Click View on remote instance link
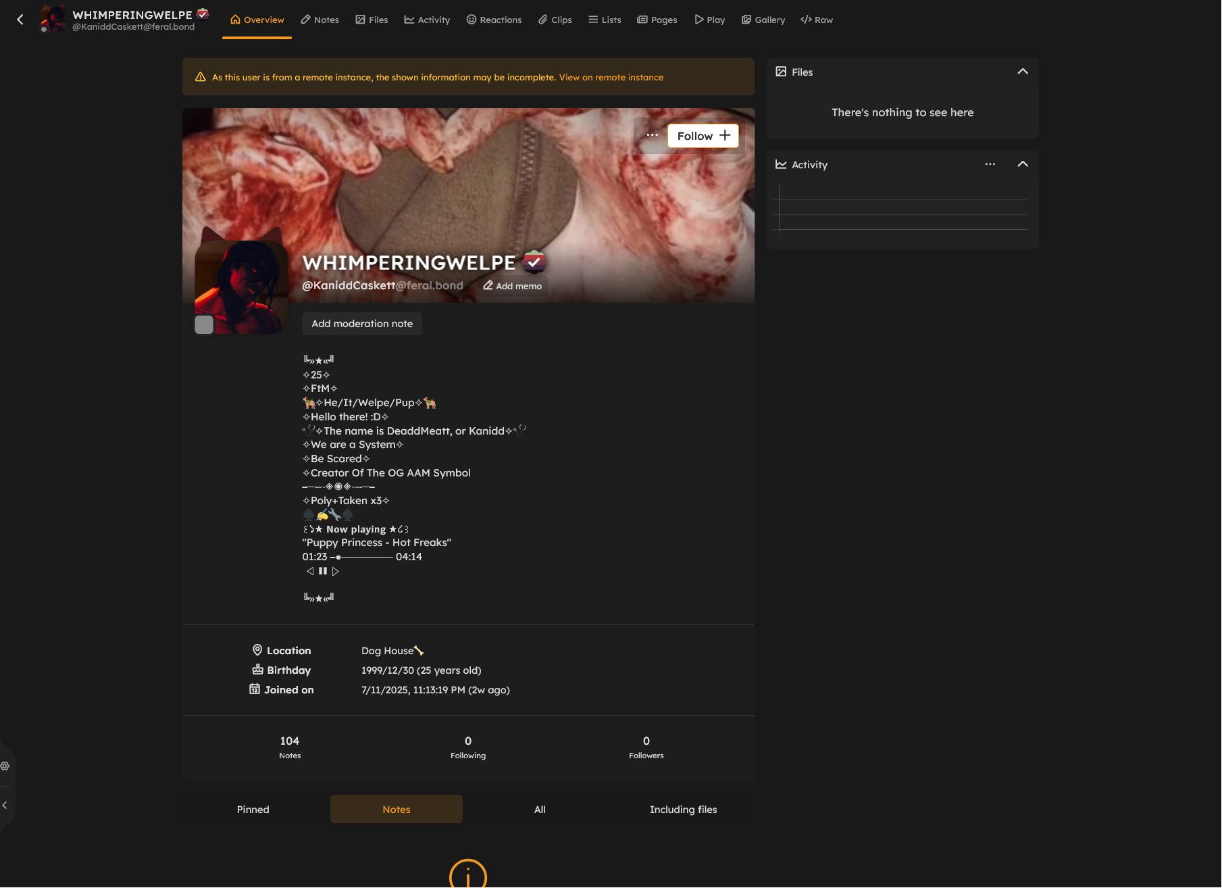 tap(611, 77)
